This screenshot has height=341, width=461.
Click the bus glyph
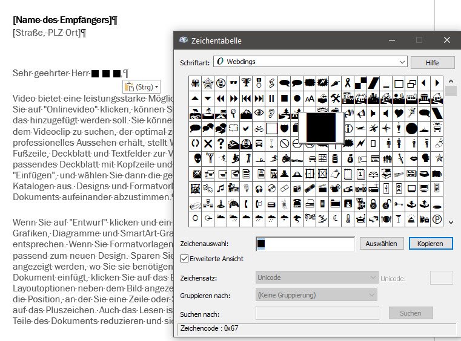[x=259, y=143]
